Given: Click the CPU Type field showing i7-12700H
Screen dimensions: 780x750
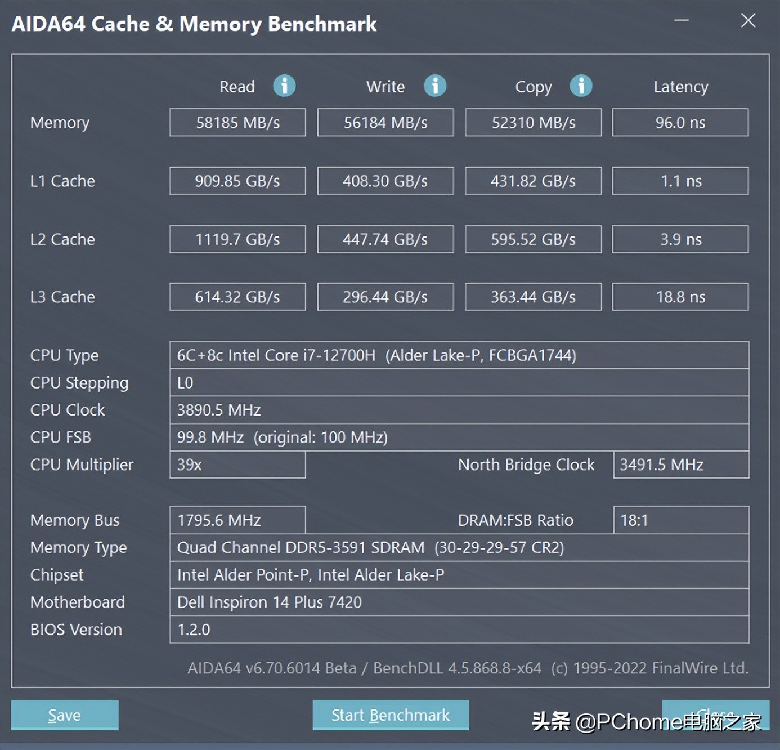Looking at the screenshot, I should (x=459, y=355).
